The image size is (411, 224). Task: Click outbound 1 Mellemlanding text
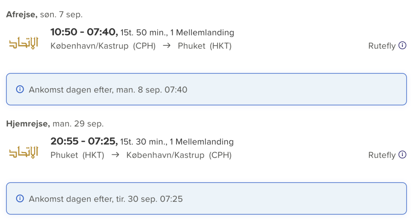click(x=202, y=33)
